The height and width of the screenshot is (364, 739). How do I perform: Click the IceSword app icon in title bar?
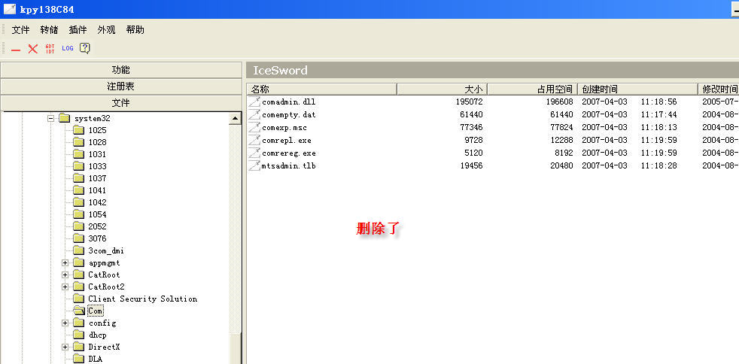pos(10,10)
